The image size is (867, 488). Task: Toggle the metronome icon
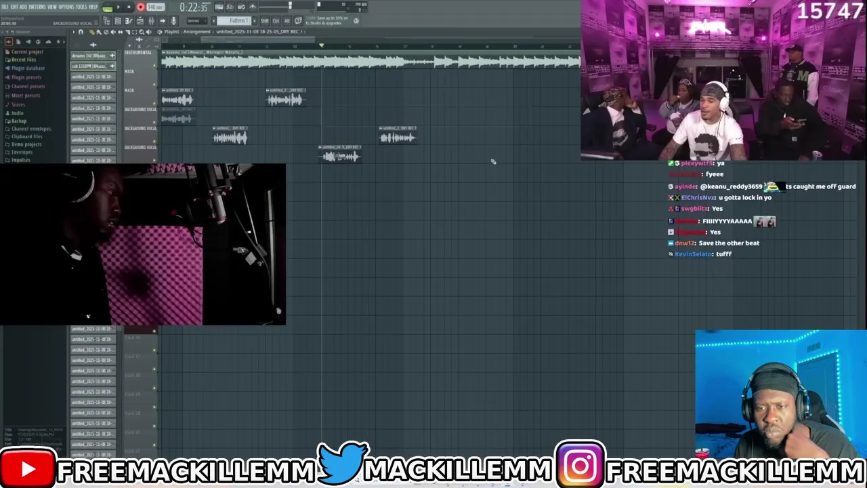pyautogui.click(x=253, y=7)
